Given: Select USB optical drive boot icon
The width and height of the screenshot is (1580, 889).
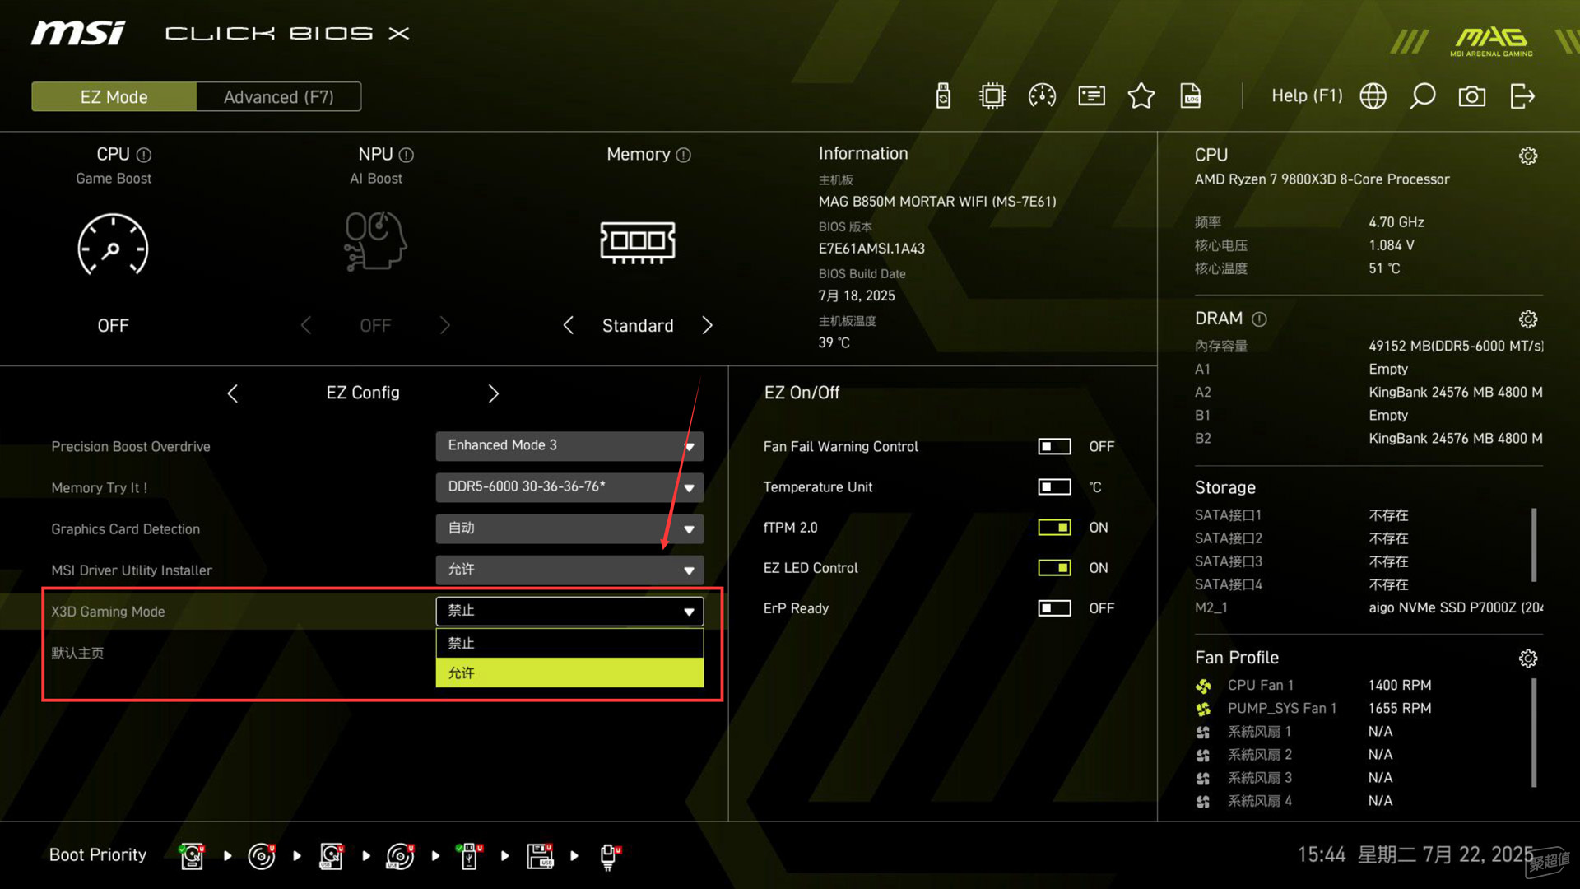Looking at the screenshot, I should point(400,856).
